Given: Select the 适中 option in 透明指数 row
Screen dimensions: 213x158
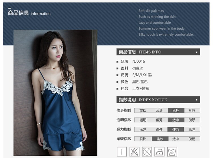Looking at the screenshot, I should pos(176,120).
